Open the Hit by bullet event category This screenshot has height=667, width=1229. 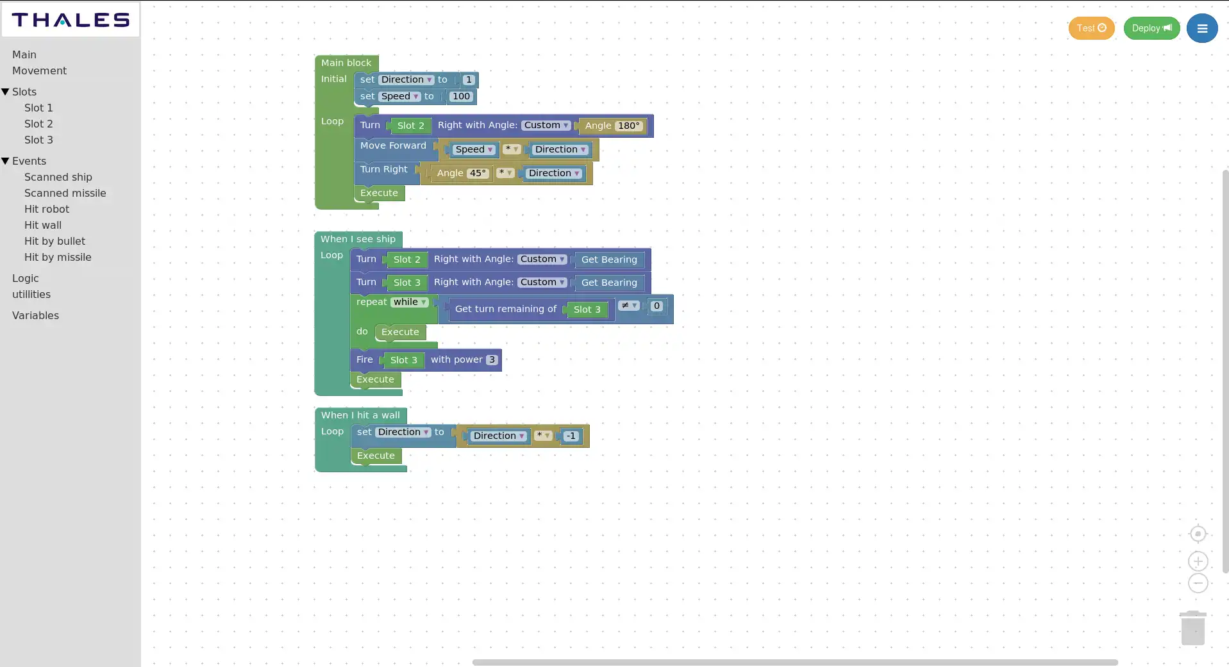54,241
